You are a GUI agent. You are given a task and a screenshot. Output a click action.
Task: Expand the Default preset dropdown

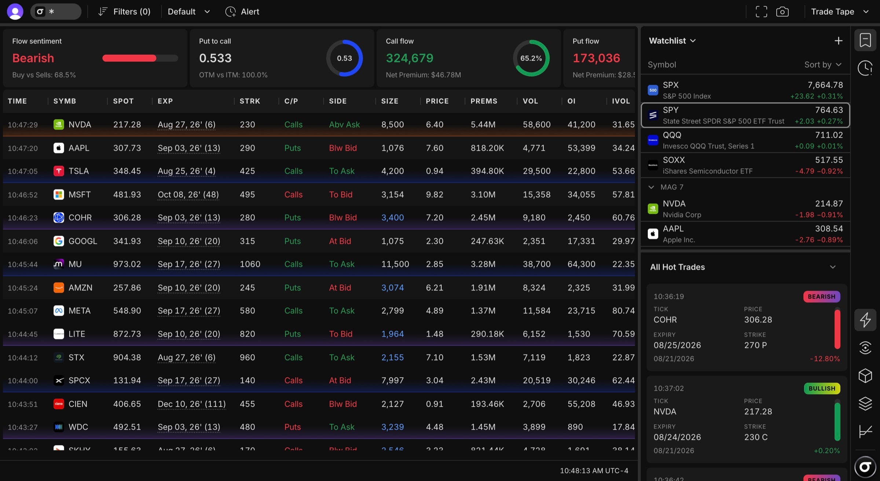pyautogui.click(x=189, y=12)
